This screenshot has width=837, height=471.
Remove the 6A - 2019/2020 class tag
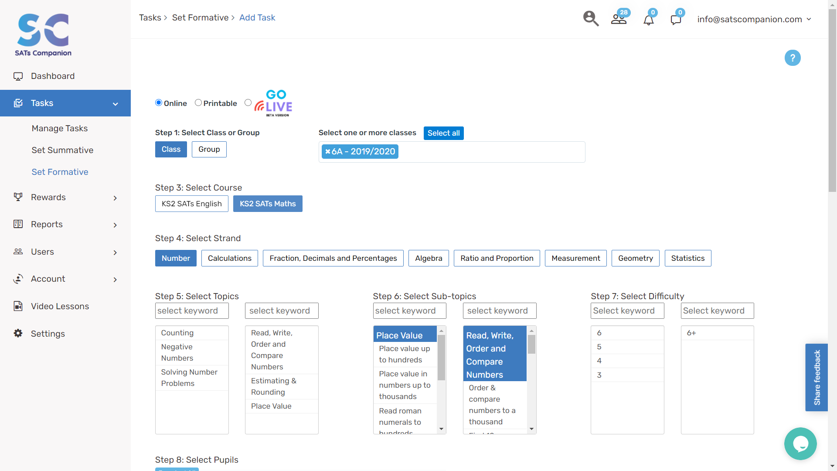click(x=327, y=152)
